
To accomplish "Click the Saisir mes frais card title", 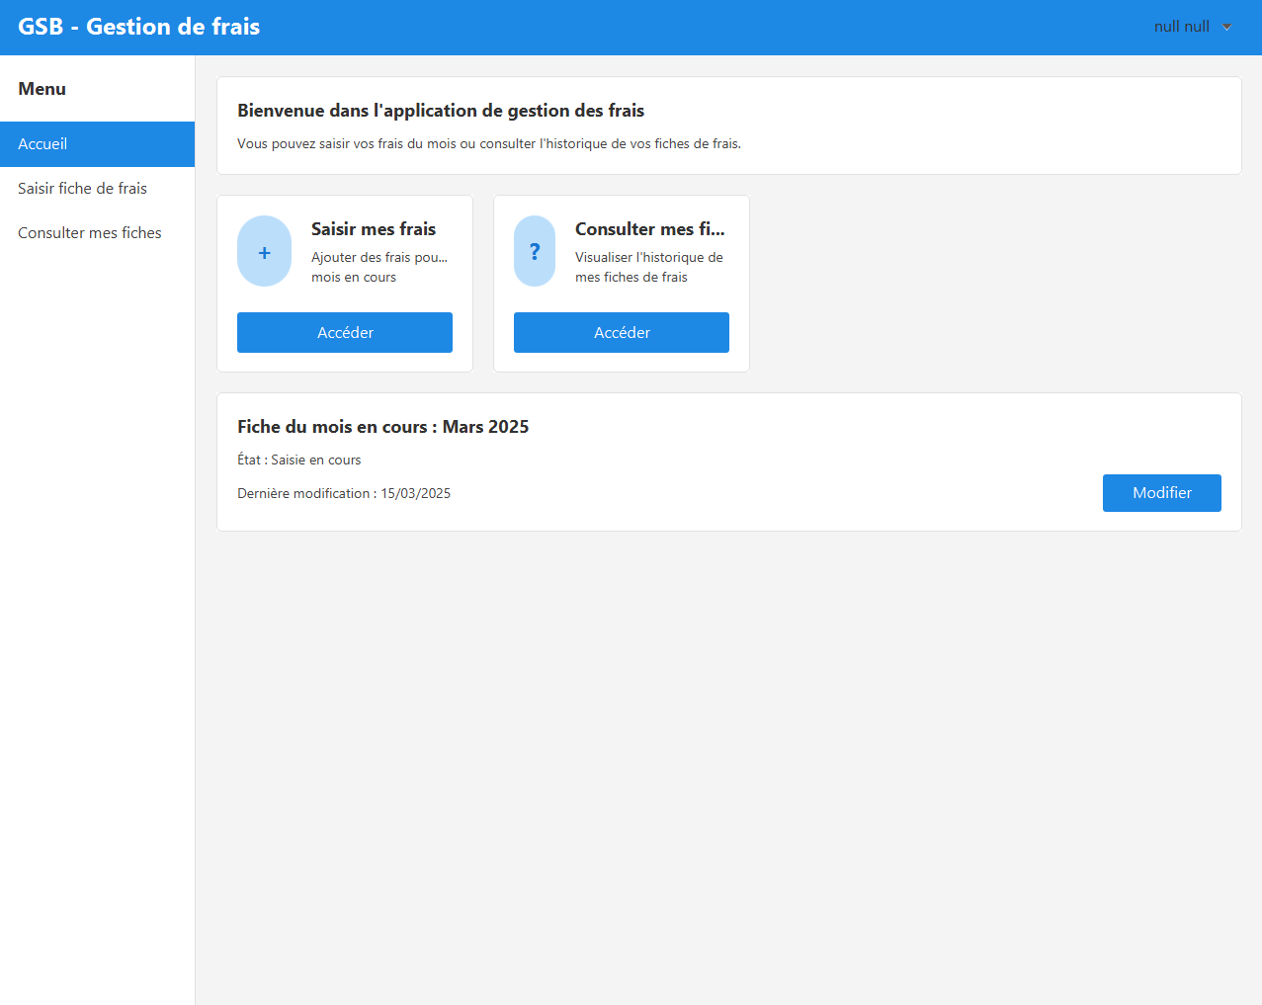I will pos(374,229).
